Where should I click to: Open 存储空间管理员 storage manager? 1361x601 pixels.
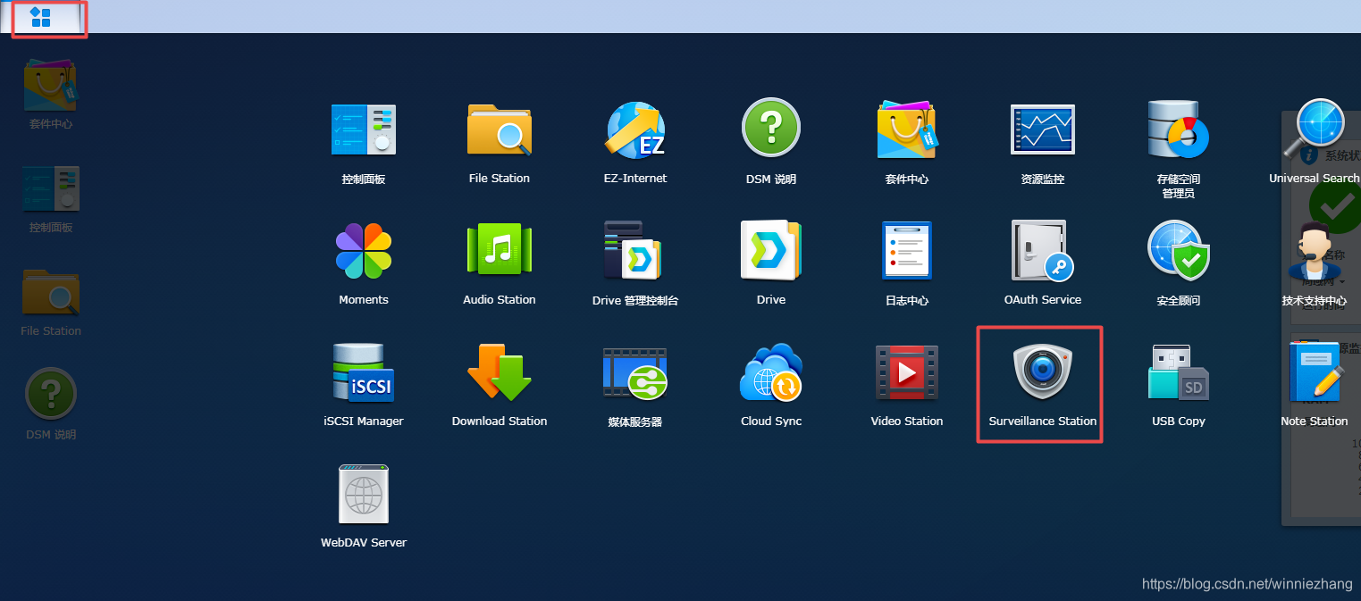(1179, 130)
